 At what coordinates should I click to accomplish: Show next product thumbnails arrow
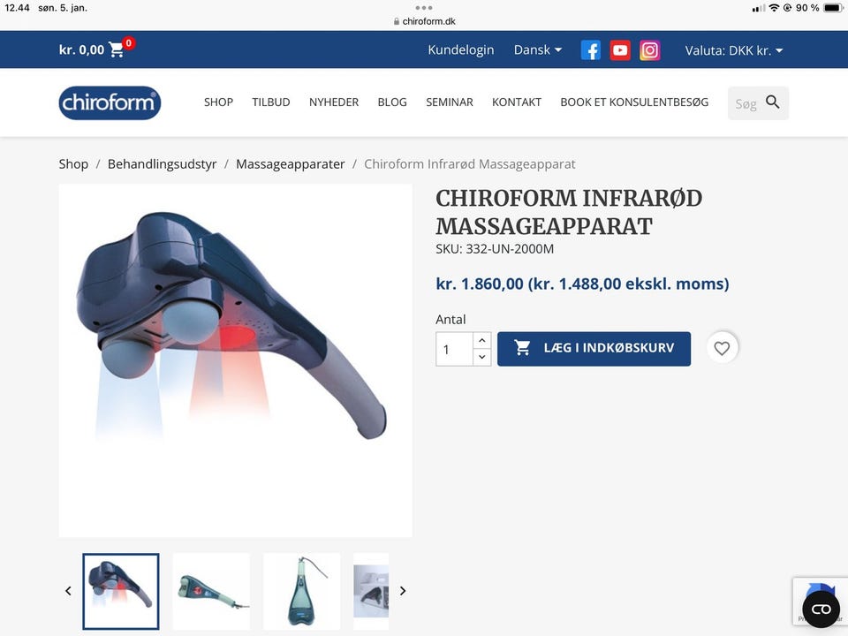coord(403,591)
